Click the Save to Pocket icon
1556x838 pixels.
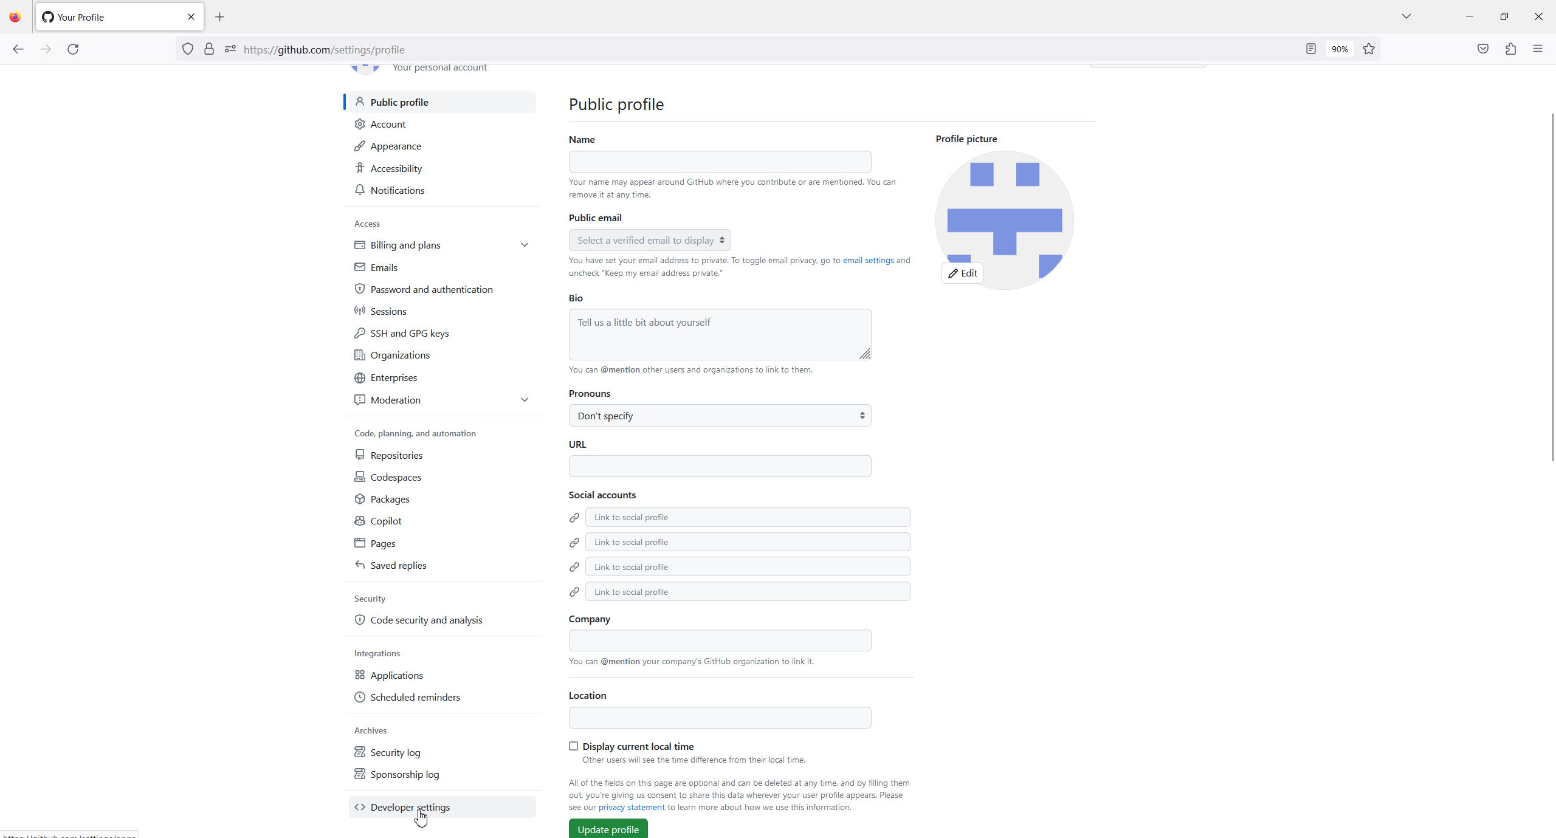point(1483,49)
